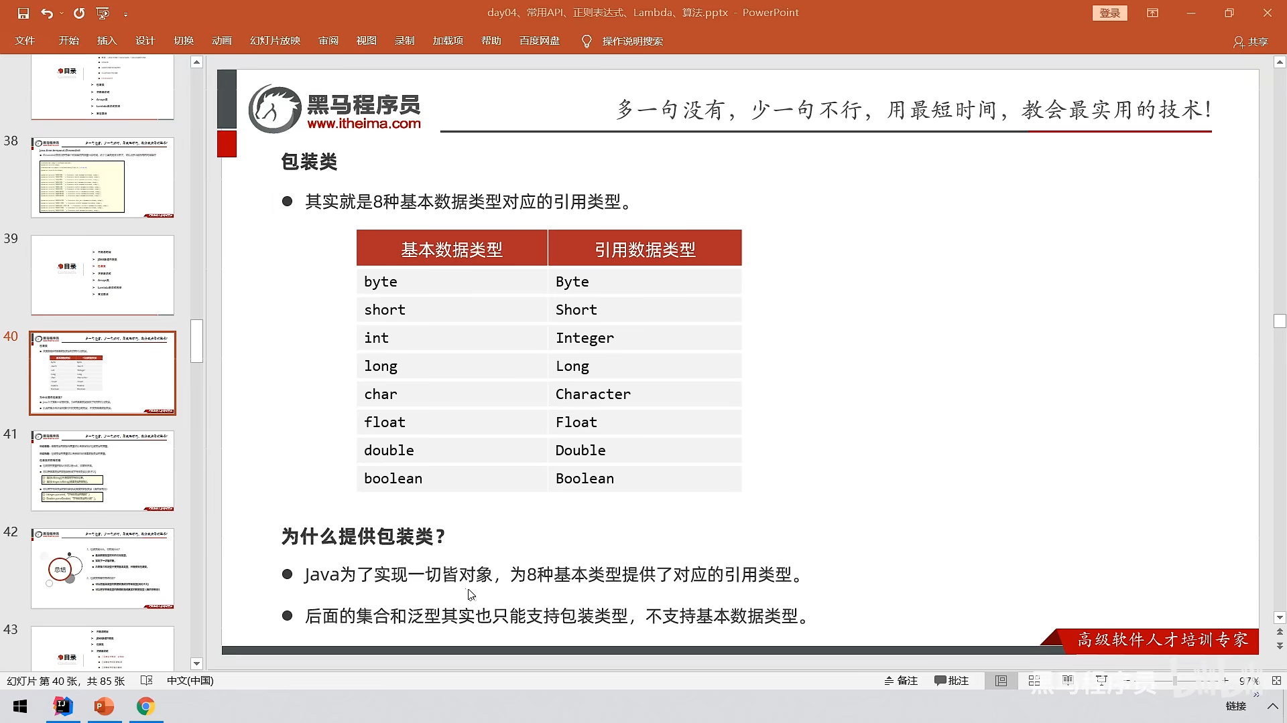Click the Undo arrow icon
Screen dimensions: 1287x723
(46, 13)
